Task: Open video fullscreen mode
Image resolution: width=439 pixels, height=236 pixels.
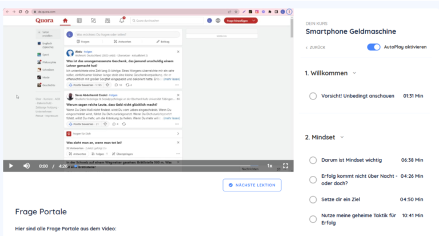Action: click(285, 166)
